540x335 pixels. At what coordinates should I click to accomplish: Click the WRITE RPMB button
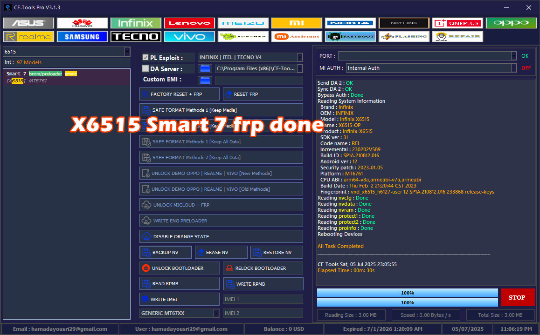pyautogui.click(x=263, y=284)
